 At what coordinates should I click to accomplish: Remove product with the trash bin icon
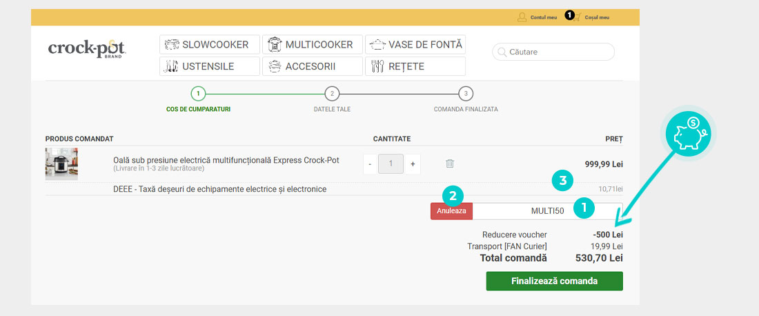point(450,164)
